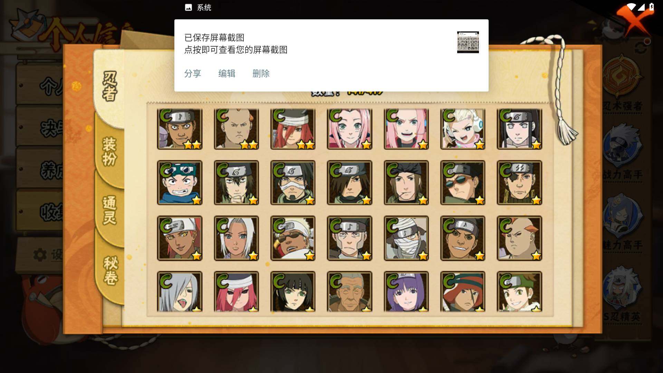Viewport: 663px width, 373px height.
Task: Open the bandage-wrapped face ninja card
Action: tap(406, 238)
